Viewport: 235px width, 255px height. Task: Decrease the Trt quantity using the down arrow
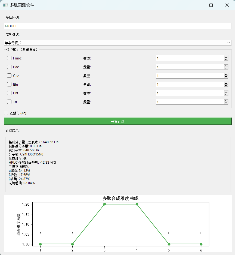pyautogui.click(x=226, y=103)
